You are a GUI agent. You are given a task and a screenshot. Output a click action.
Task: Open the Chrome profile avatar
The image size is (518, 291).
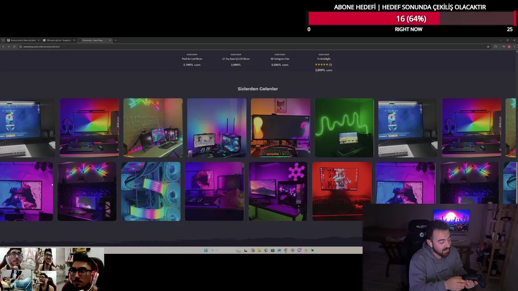click(x=509, y=46)
